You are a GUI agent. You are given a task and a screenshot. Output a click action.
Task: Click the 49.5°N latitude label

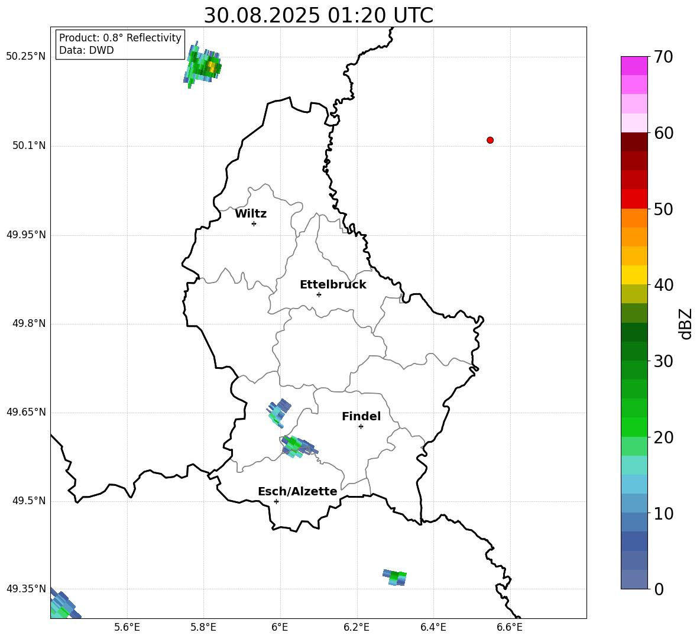point(29,501)
